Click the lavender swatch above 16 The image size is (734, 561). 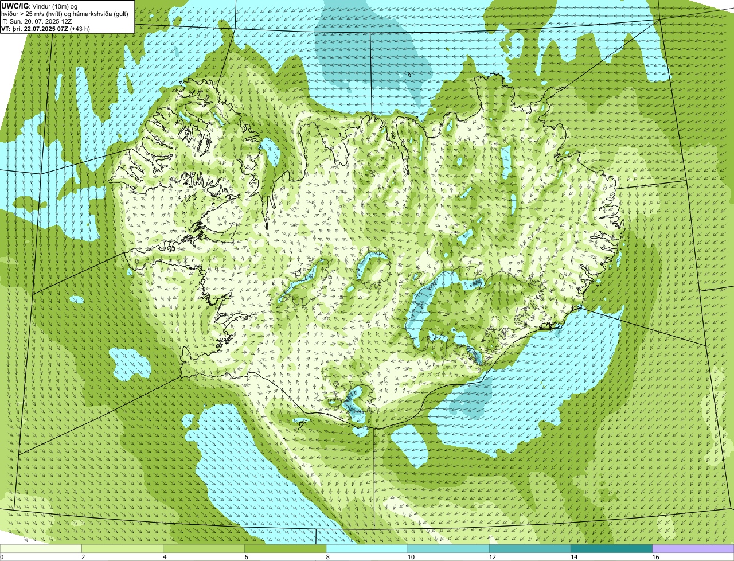(693, 549)
